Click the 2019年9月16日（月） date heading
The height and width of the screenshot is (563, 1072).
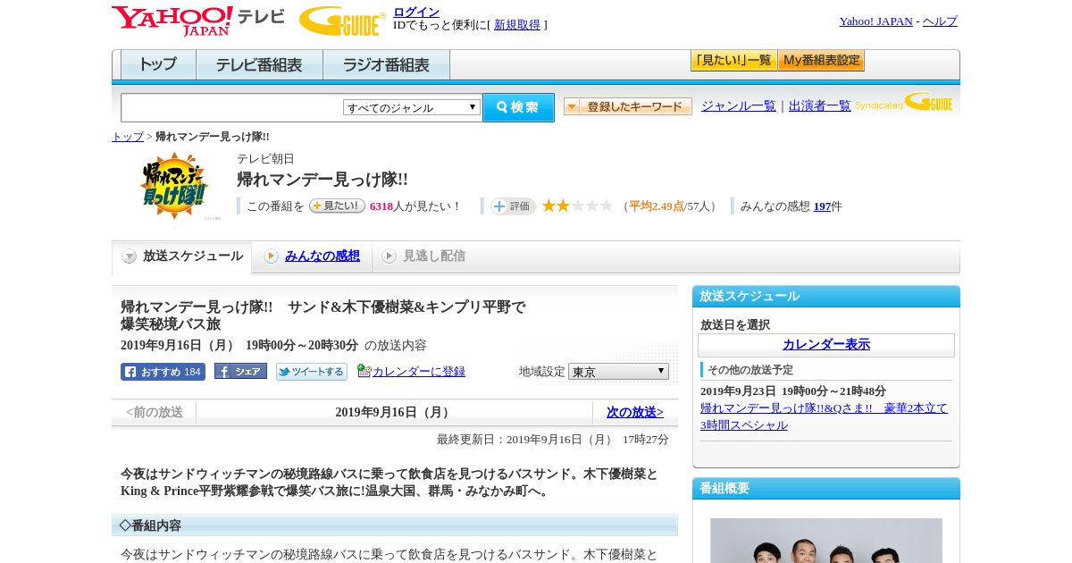394,412
